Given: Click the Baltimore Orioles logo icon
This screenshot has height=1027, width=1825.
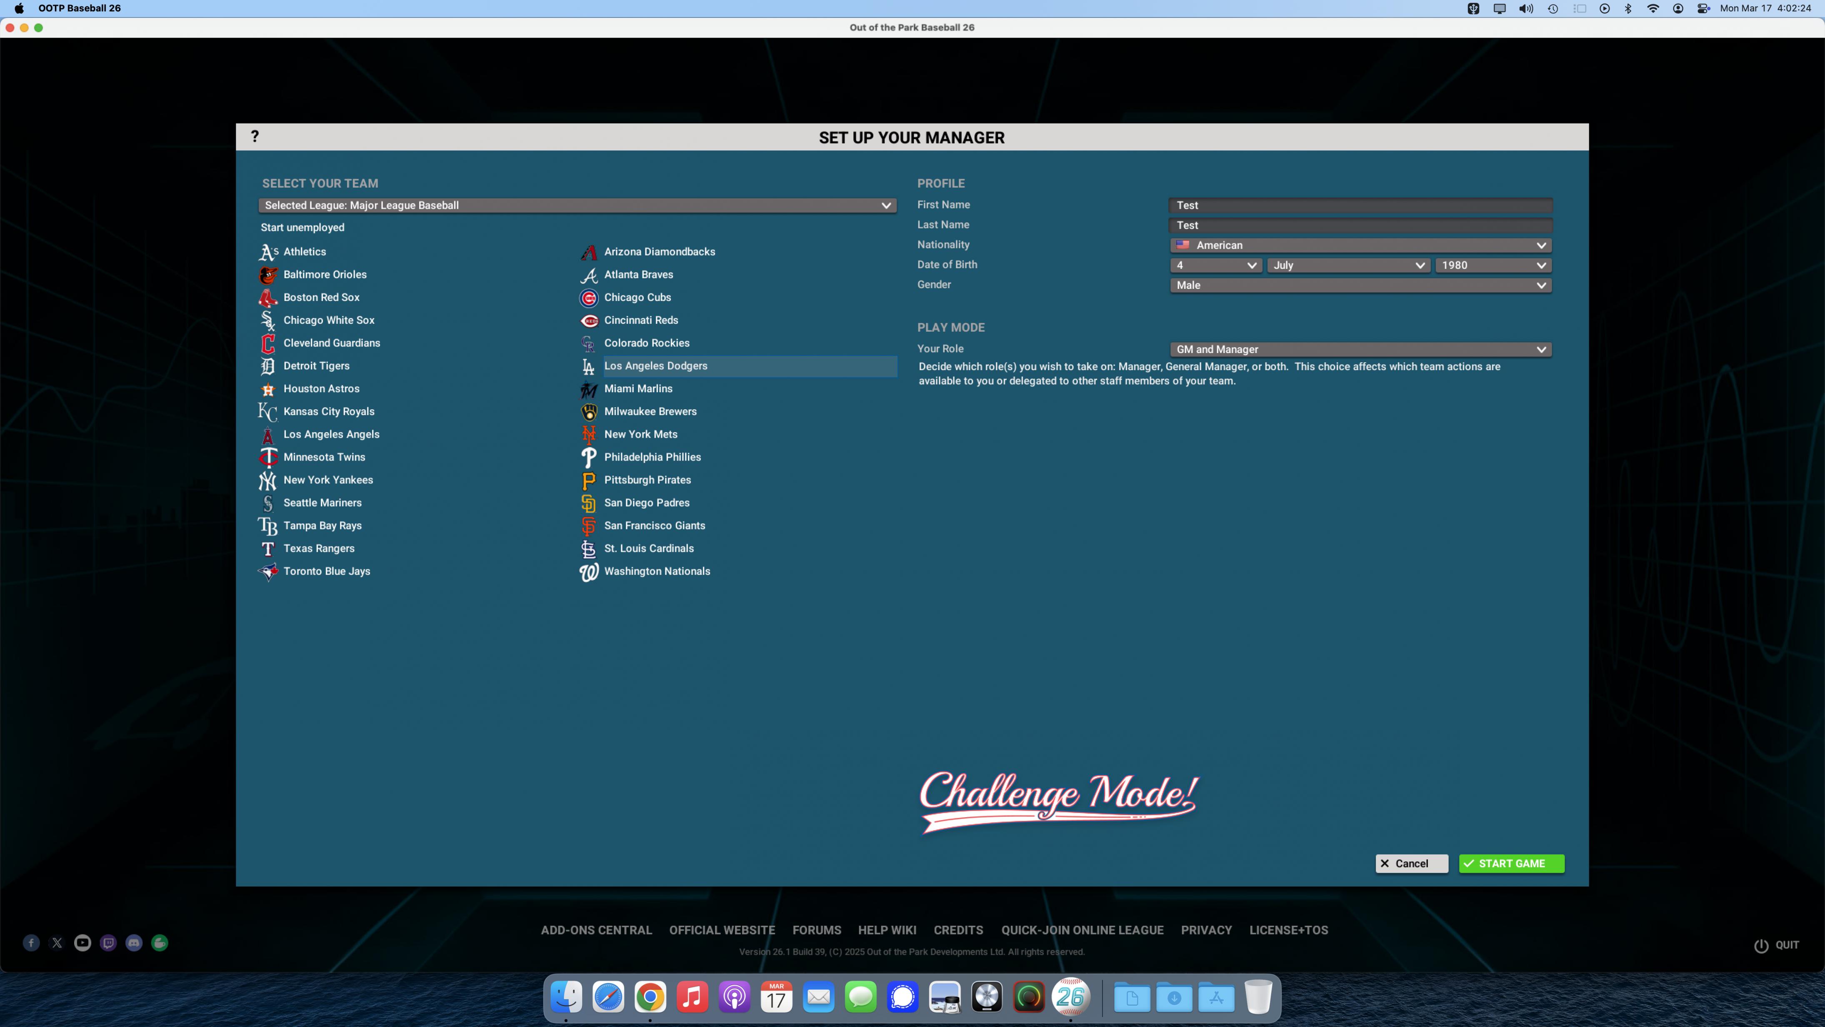Looking at the screenshot, I should pyautogui.click(x=267, y=275).
